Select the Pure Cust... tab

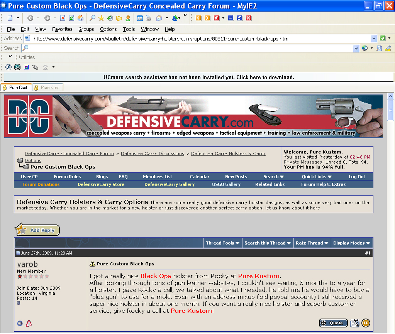(x=16, y=88)
